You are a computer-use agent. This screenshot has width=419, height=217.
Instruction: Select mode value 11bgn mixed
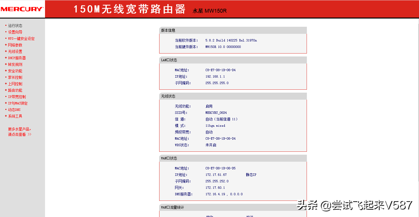click(x=215, y=126)
